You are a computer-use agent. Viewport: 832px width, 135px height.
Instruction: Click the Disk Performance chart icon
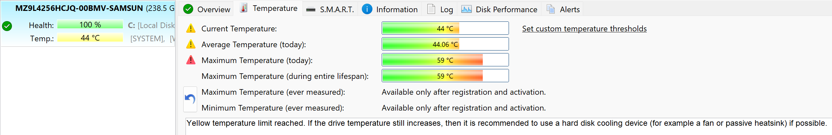pyautogui.click(x=466, y=9)
